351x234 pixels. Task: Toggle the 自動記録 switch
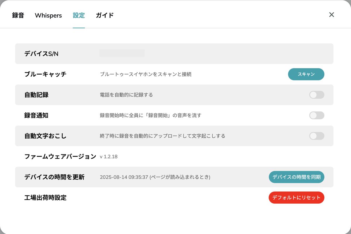pos(317,95)
